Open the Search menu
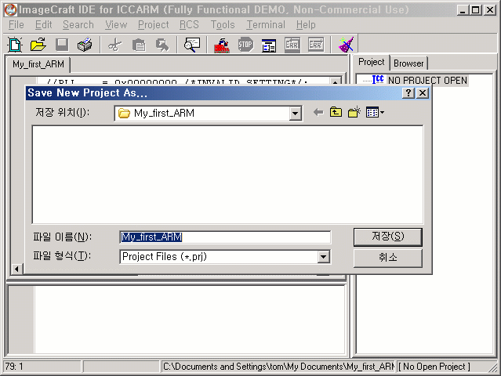Viewport: 501px width, 376px height. click(x=78, y=25)
